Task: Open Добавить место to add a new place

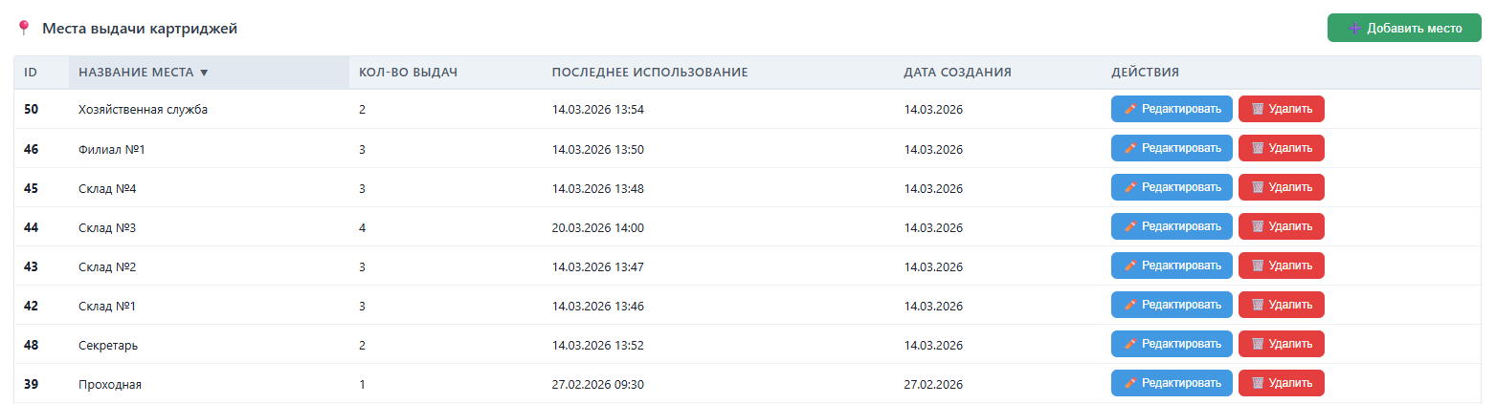Action: (1404, 28)
